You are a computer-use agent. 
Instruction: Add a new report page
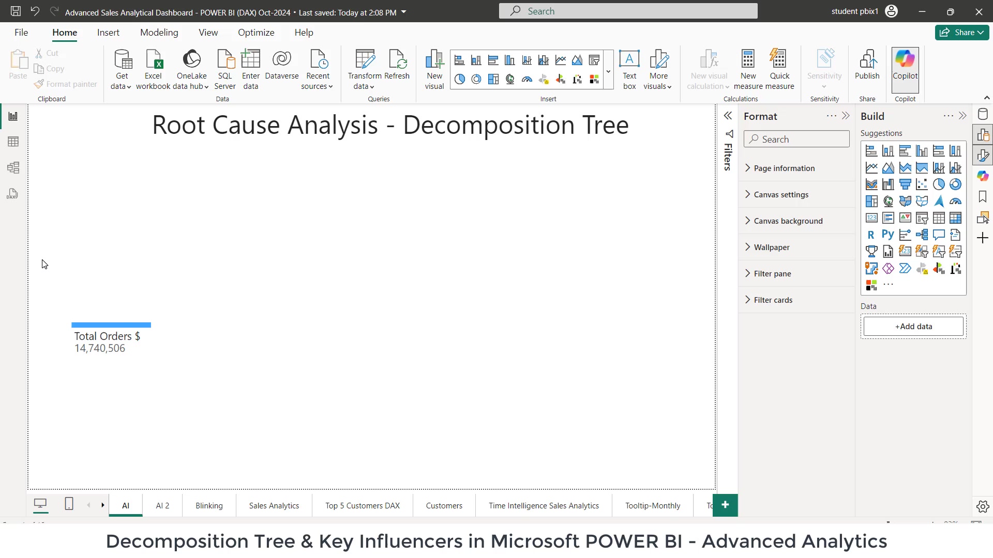725,505
